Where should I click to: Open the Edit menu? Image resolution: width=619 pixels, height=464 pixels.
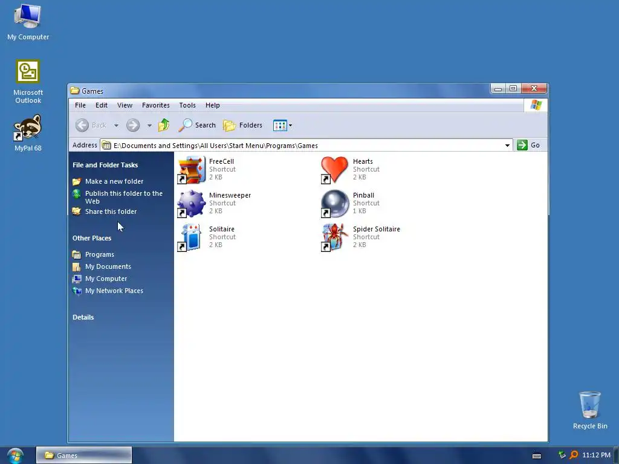pyautogui.click(x=102, y=105)
